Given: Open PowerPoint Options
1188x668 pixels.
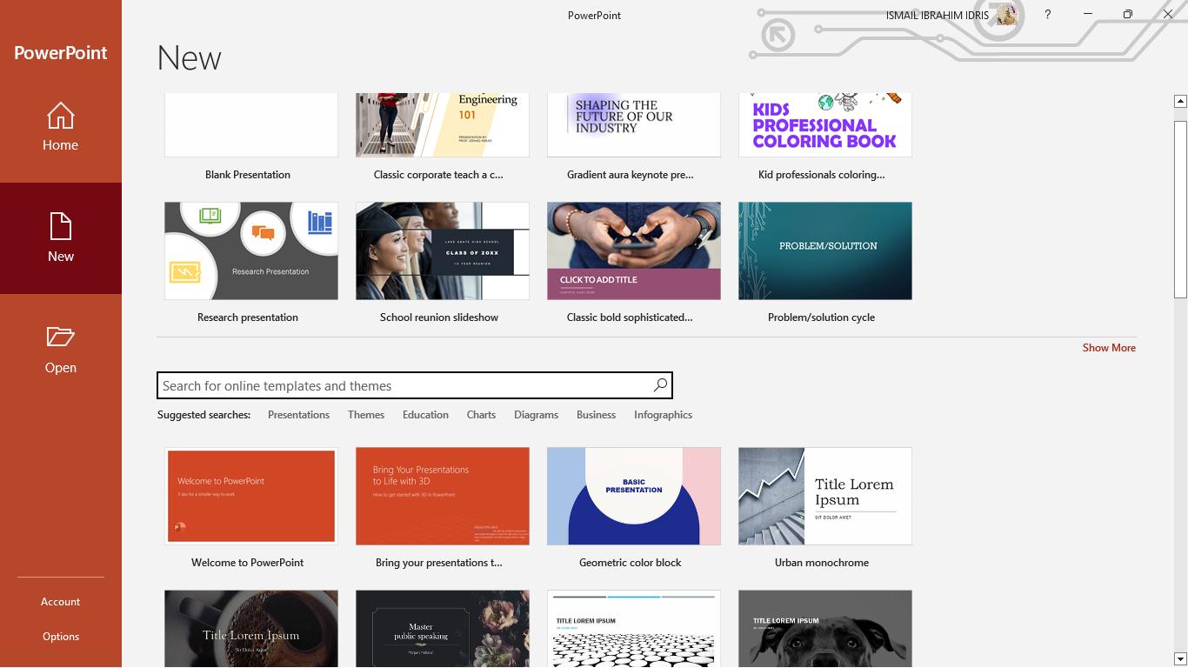Looking at the screenshot, I should [60, 637].
